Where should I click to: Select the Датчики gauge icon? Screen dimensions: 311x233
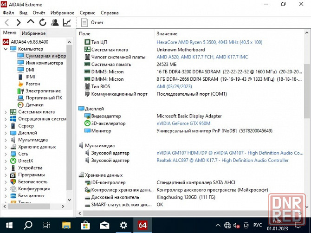[x=20, y=105]
